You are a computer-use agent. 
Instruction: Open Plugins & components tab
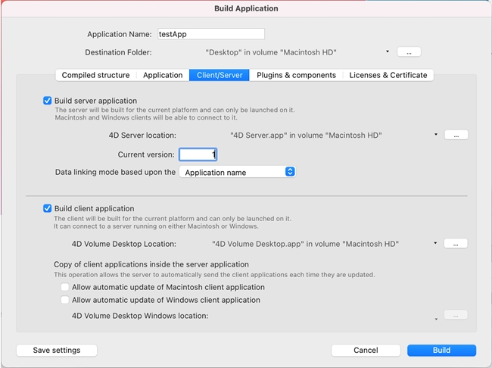pyautogui.click(x=296, y=75)
